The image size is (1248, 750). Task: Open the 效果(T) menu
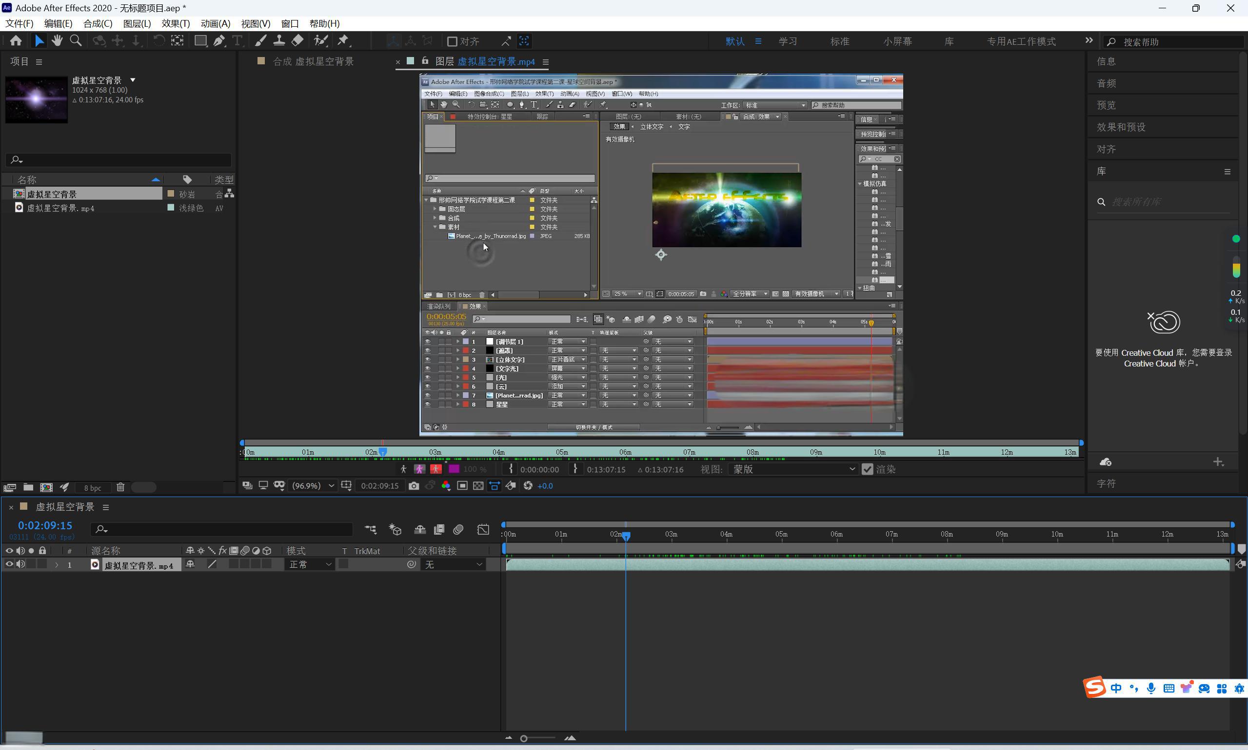pyautogui.click(x=176, y=24)
